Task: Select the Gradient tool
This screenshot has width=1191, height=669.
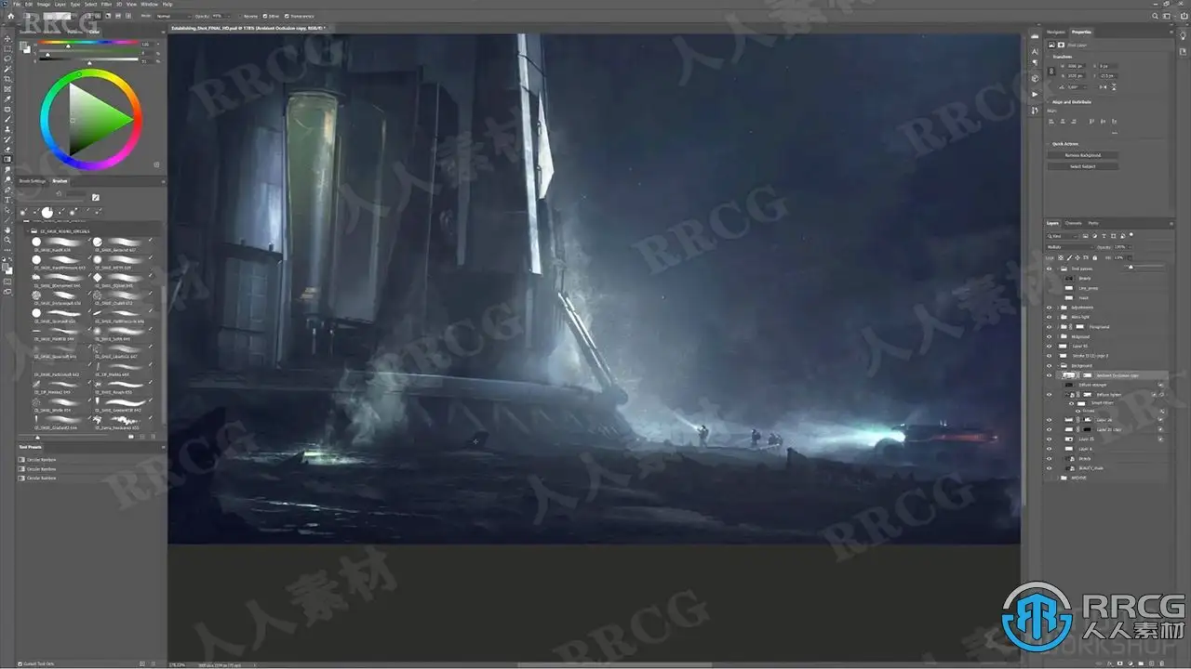Action: pyautogui.click(x=8, y=159)
